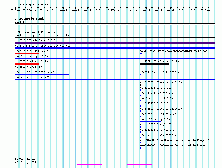The height and width of the screenshot is (168, 222).
Task: Click the 26720k ruler position
Action: (206, 10)
